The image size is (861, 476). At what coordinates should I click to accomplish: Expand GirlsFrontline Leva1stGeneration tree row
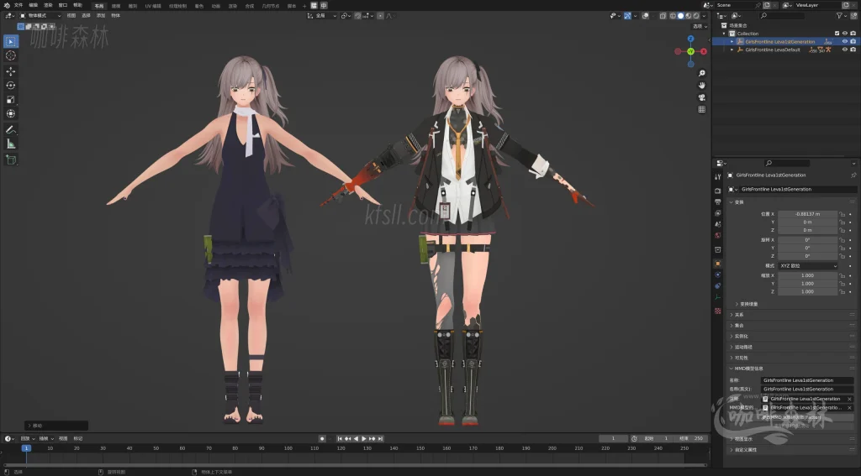tap(732, 42)
